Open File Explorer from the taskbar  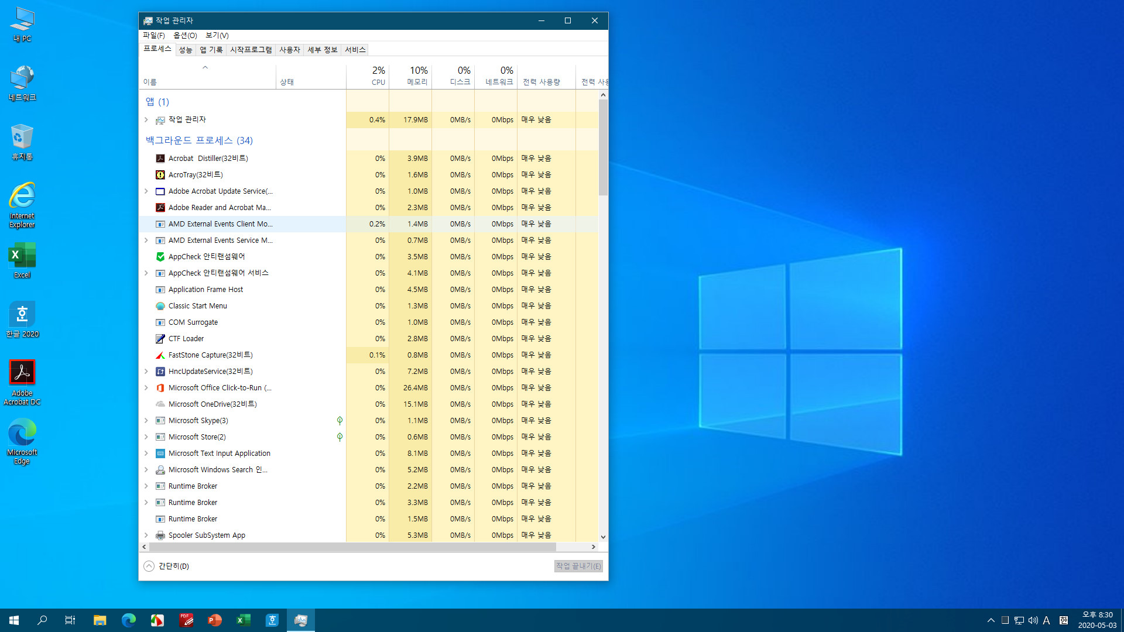click(100, 620)
